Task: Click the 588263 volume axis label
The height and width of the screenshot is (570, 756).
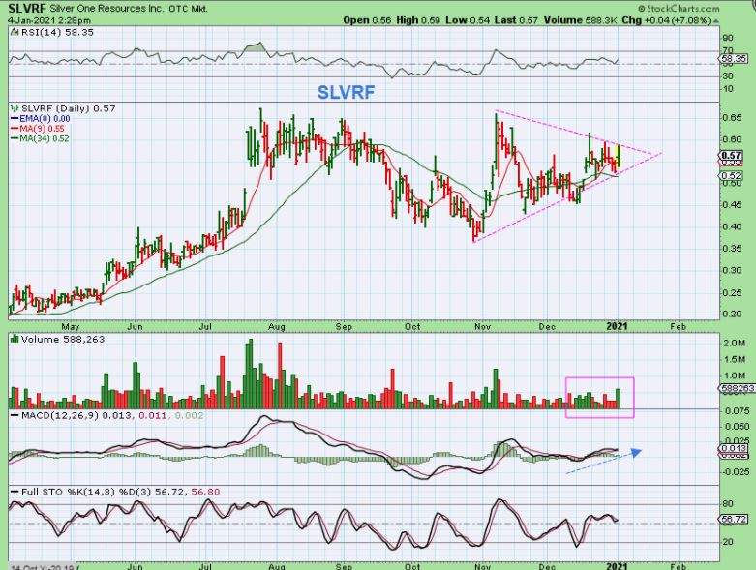Action: pos(736,388)
